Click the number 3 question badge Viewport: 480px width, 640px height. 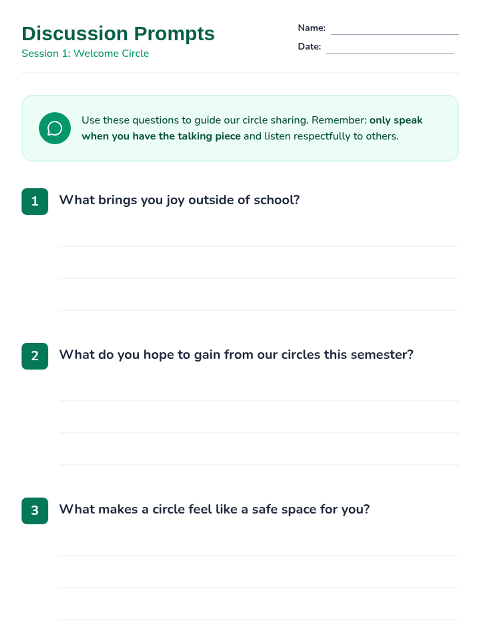click(x=35, y=510)
